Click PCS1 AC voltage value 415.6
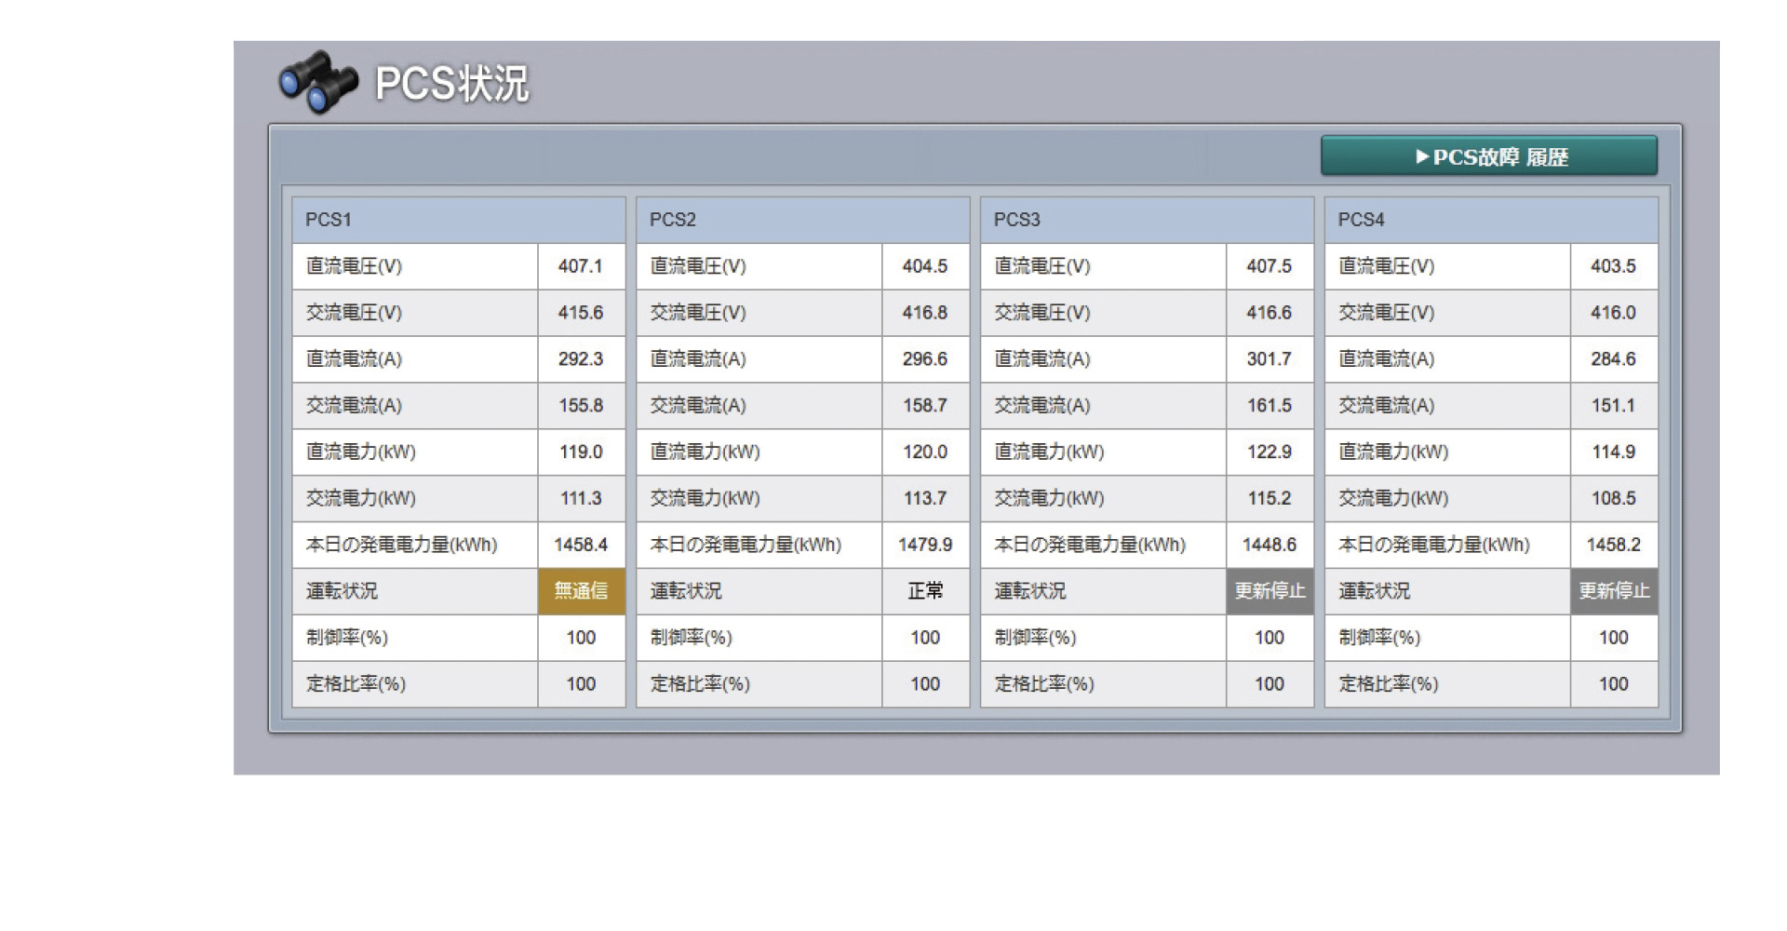Viewport: 1787px width, 931px height. pyautogui.click(x=581, y=313)
